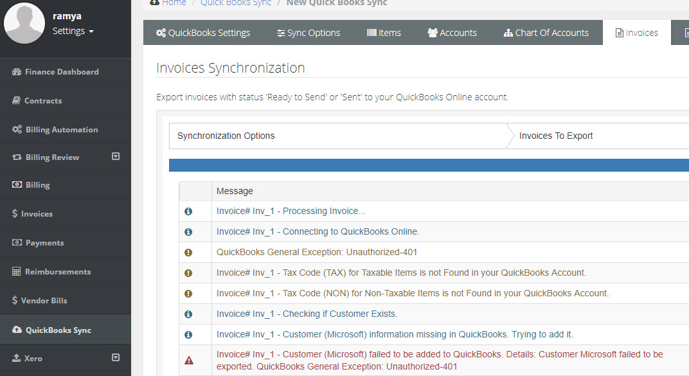Go to Invoices in the sidebar
Viewport: 689px width, 376px height.
tap(37, 214)
